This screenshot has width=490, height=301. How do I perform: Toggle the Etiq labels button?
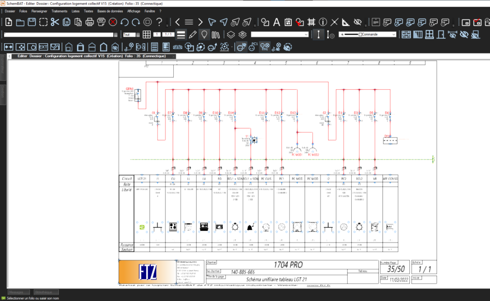click(x=265, y=47)
